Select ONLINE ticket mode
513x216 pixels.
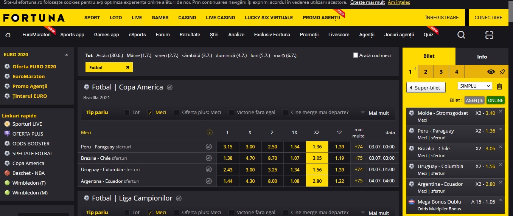496,100
